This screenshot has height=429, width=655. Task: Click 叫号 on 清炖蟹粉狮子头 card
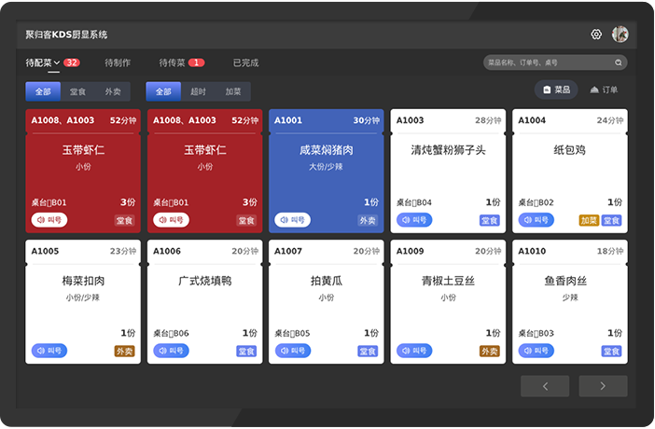point(414,220)
